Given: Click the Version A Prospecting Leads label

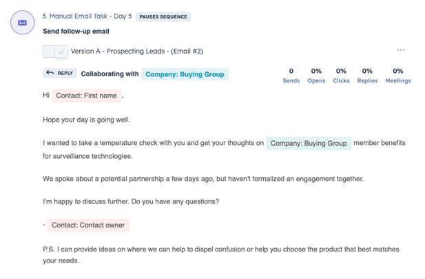Looking at the screenshot, I should pos(136,52).
